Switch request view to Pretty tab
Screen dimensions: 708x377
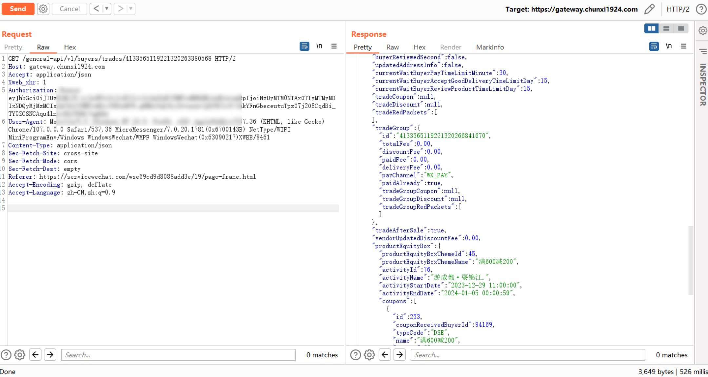(x=13, y=47)
